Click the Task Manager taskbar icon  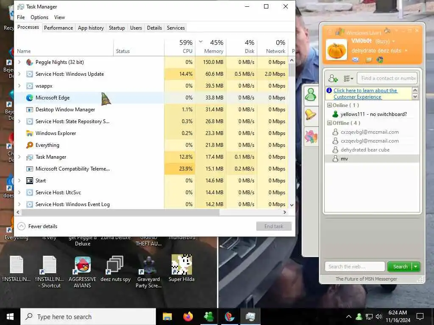point(250,317)
